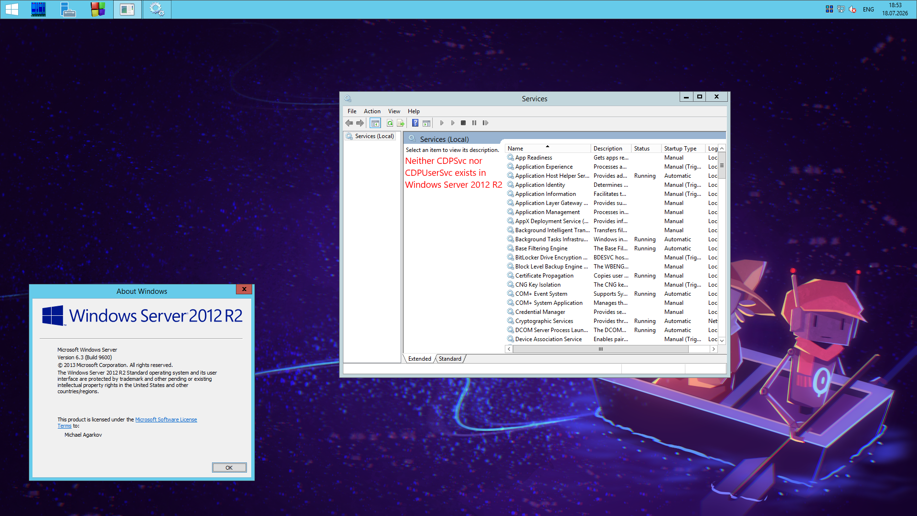This screenshot has height=516, width=917.
Task: Click the vertical scrollbar down arrow
Action: [x=722, y=340]
